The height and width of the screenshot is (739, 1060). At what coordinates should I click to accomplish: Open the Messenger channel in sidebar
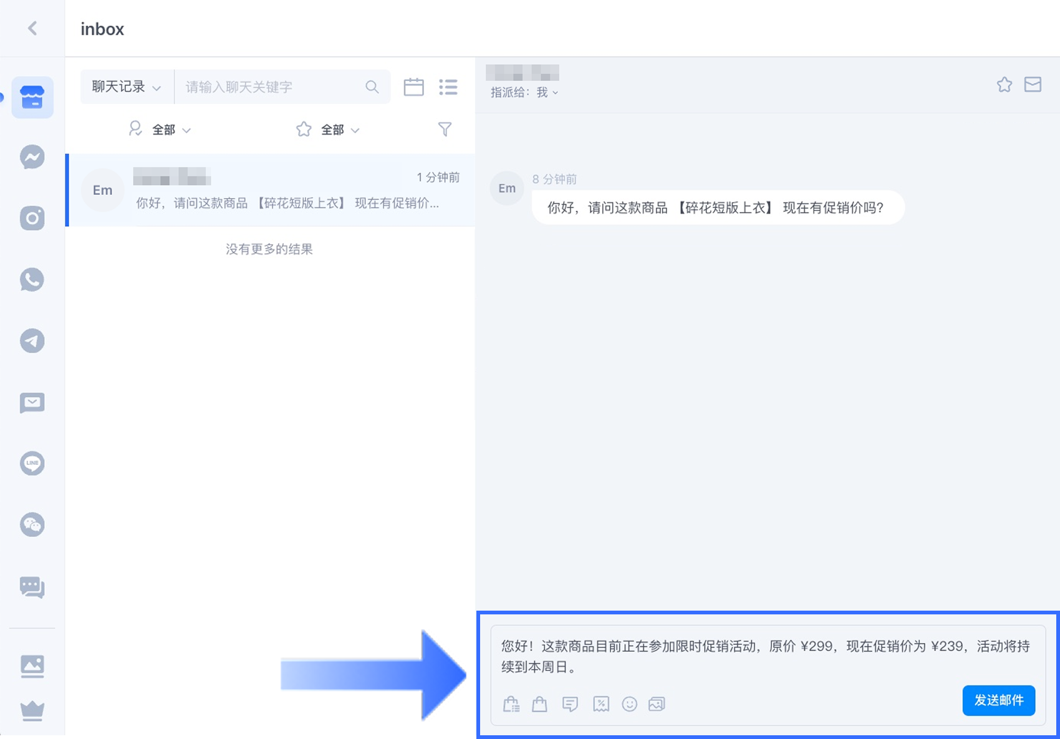tap(32, 157)
